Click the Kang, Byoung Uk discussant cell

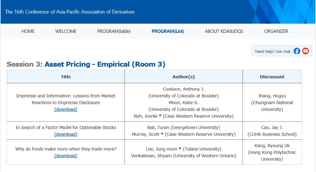(272, 152)
